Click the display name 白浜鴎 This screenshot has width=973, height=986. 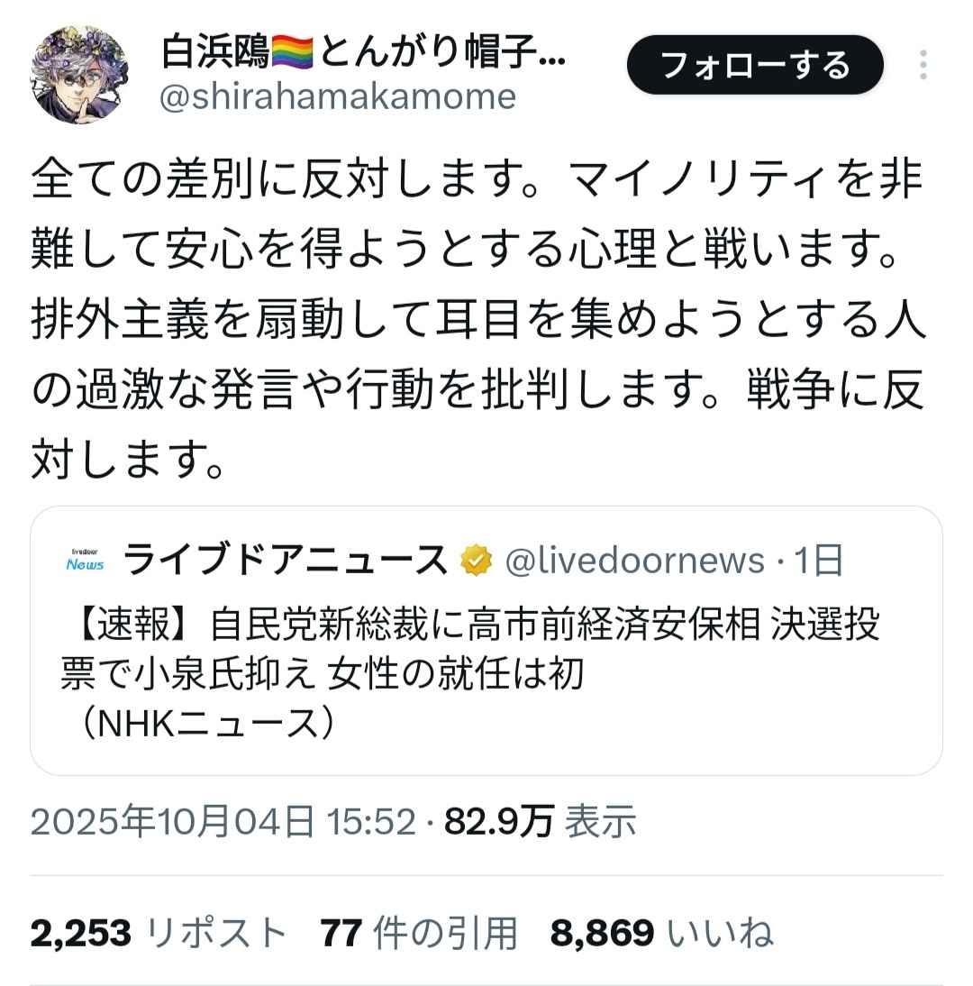[215, 51]
